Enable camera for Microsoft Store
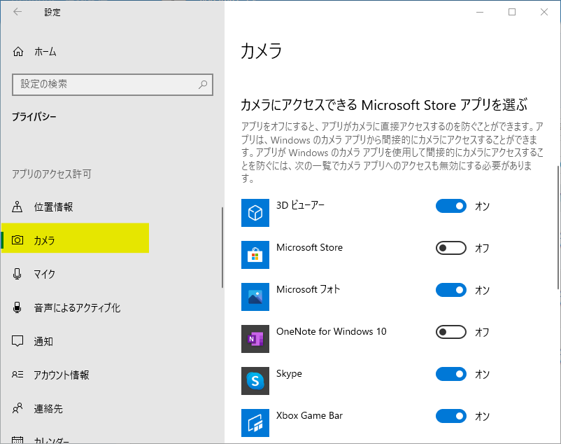This screenshot has height=444, width=561. (x=450, y=248)
